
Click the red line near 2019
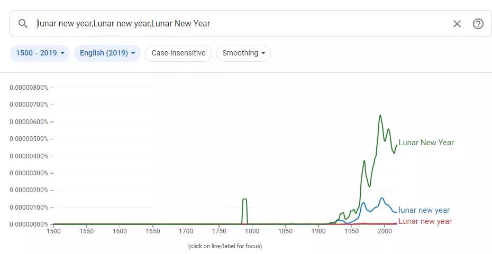(396, 223)
